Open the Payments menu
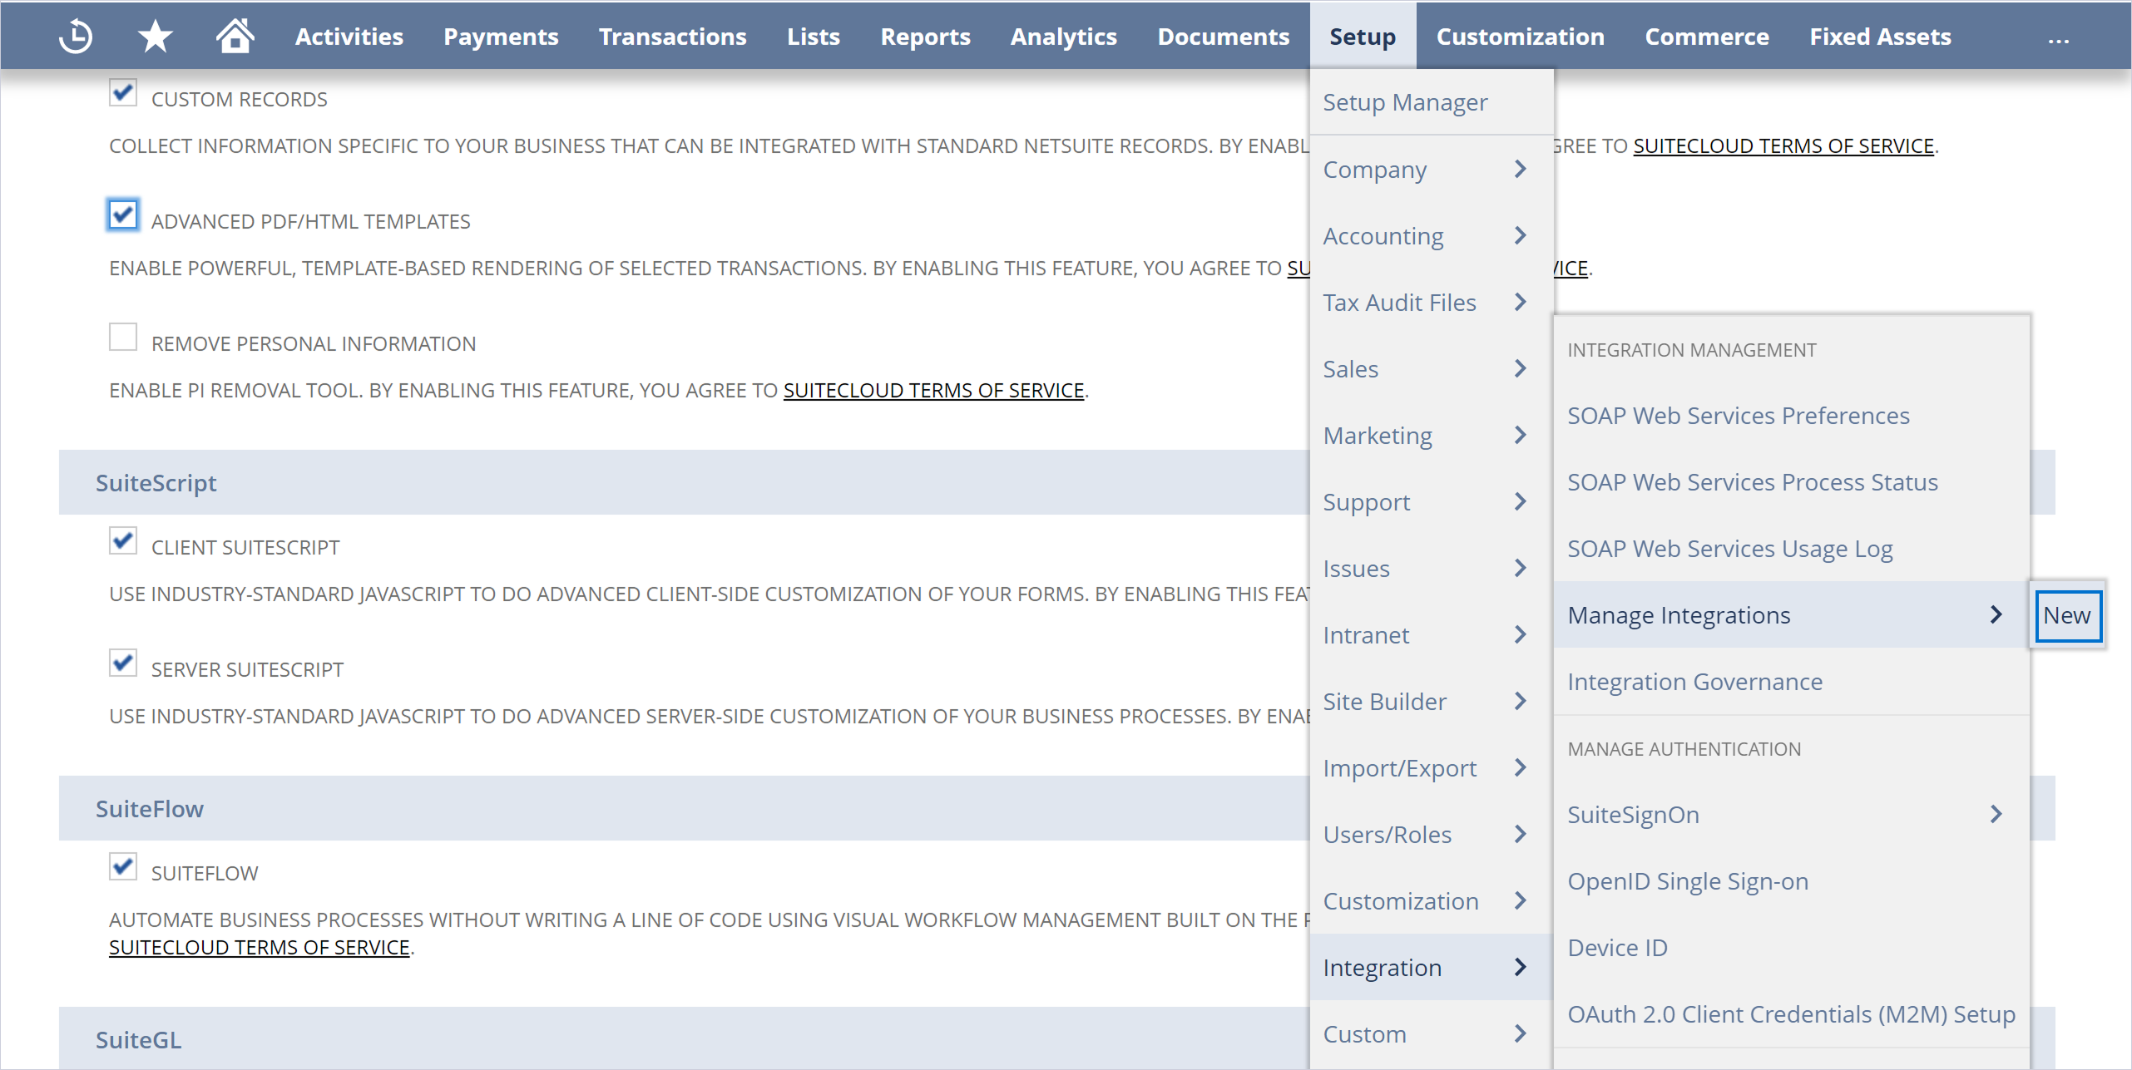The width and height of the screenshot is (2132, 1070). (500, 37)
